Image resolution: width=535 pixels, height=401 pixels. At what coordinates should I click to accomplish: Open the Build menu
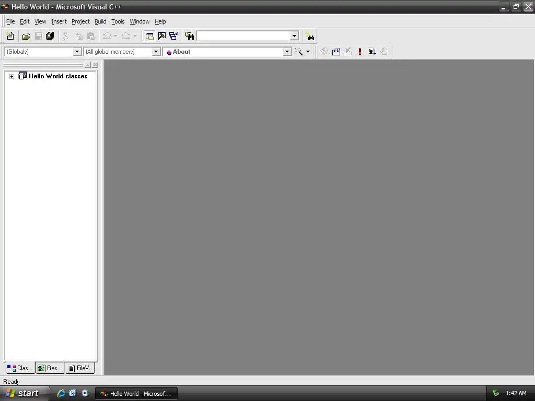pos(100,21)
